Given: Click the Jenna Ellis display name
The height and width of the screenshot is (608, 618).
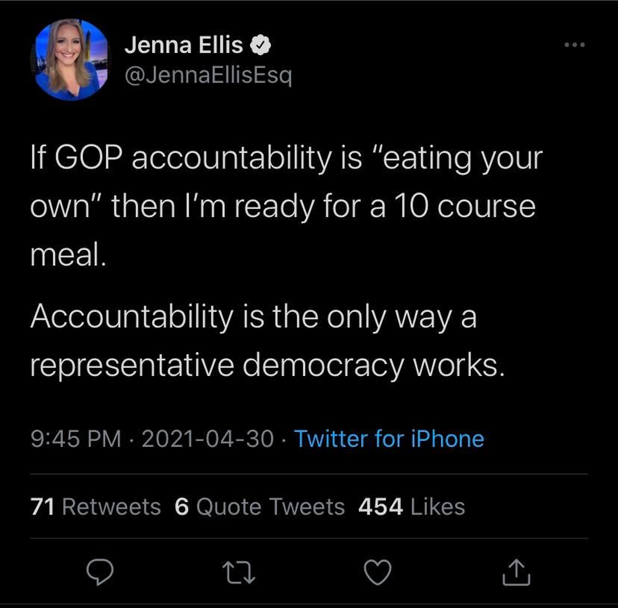Looking at the screenshot, I should tap(184, 46).
